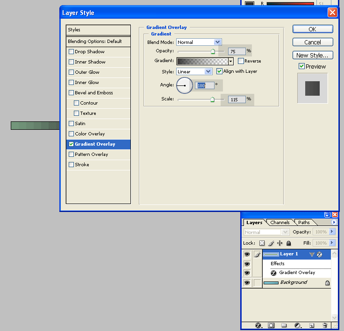
Task: Click Layers panel scrollbar down arrow
Action: 334,317
